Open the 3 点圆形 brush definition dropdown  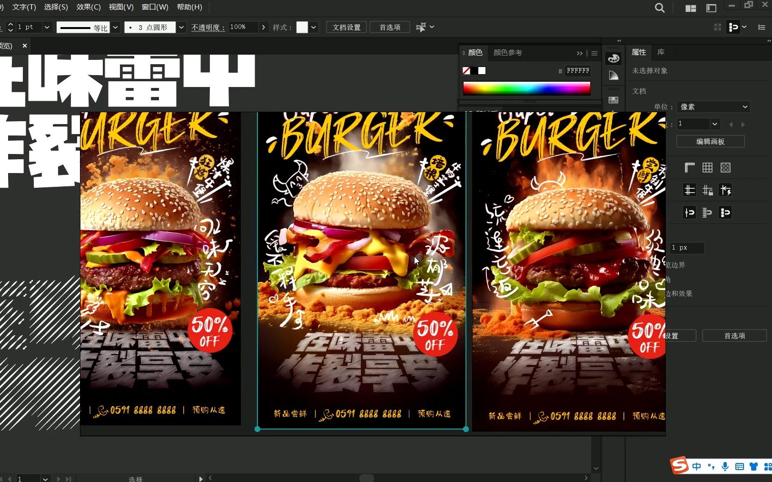181,27
